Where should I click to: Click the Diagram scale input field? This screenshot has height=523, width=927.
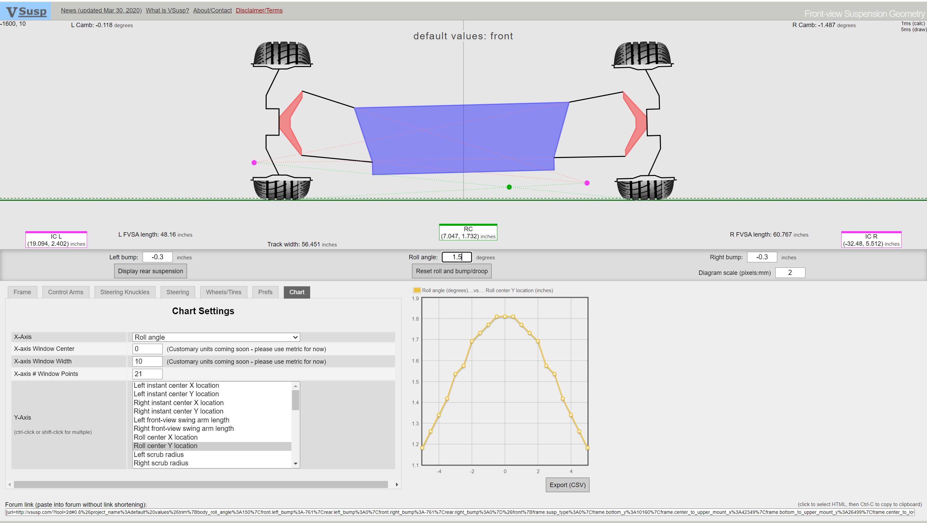pos(789,273)
